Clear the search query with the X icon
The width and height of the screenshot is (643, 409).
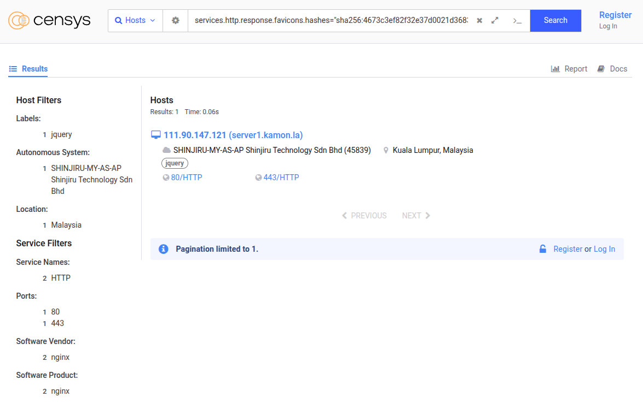coord(479,21)
